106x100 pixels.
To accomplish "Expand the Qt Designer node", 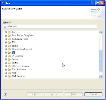I will [x=6, y=56].
